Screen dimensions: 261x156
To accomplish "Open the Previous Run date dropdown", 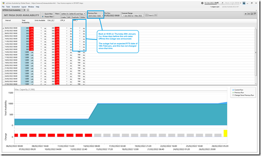I will [95, 16].
